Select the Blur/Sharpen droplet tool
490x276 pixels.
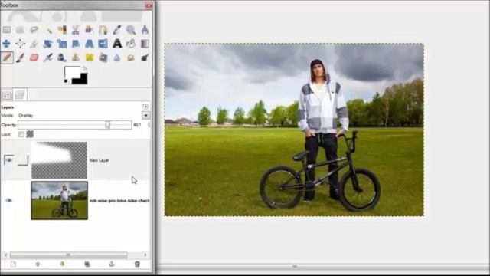coord(117,58)
